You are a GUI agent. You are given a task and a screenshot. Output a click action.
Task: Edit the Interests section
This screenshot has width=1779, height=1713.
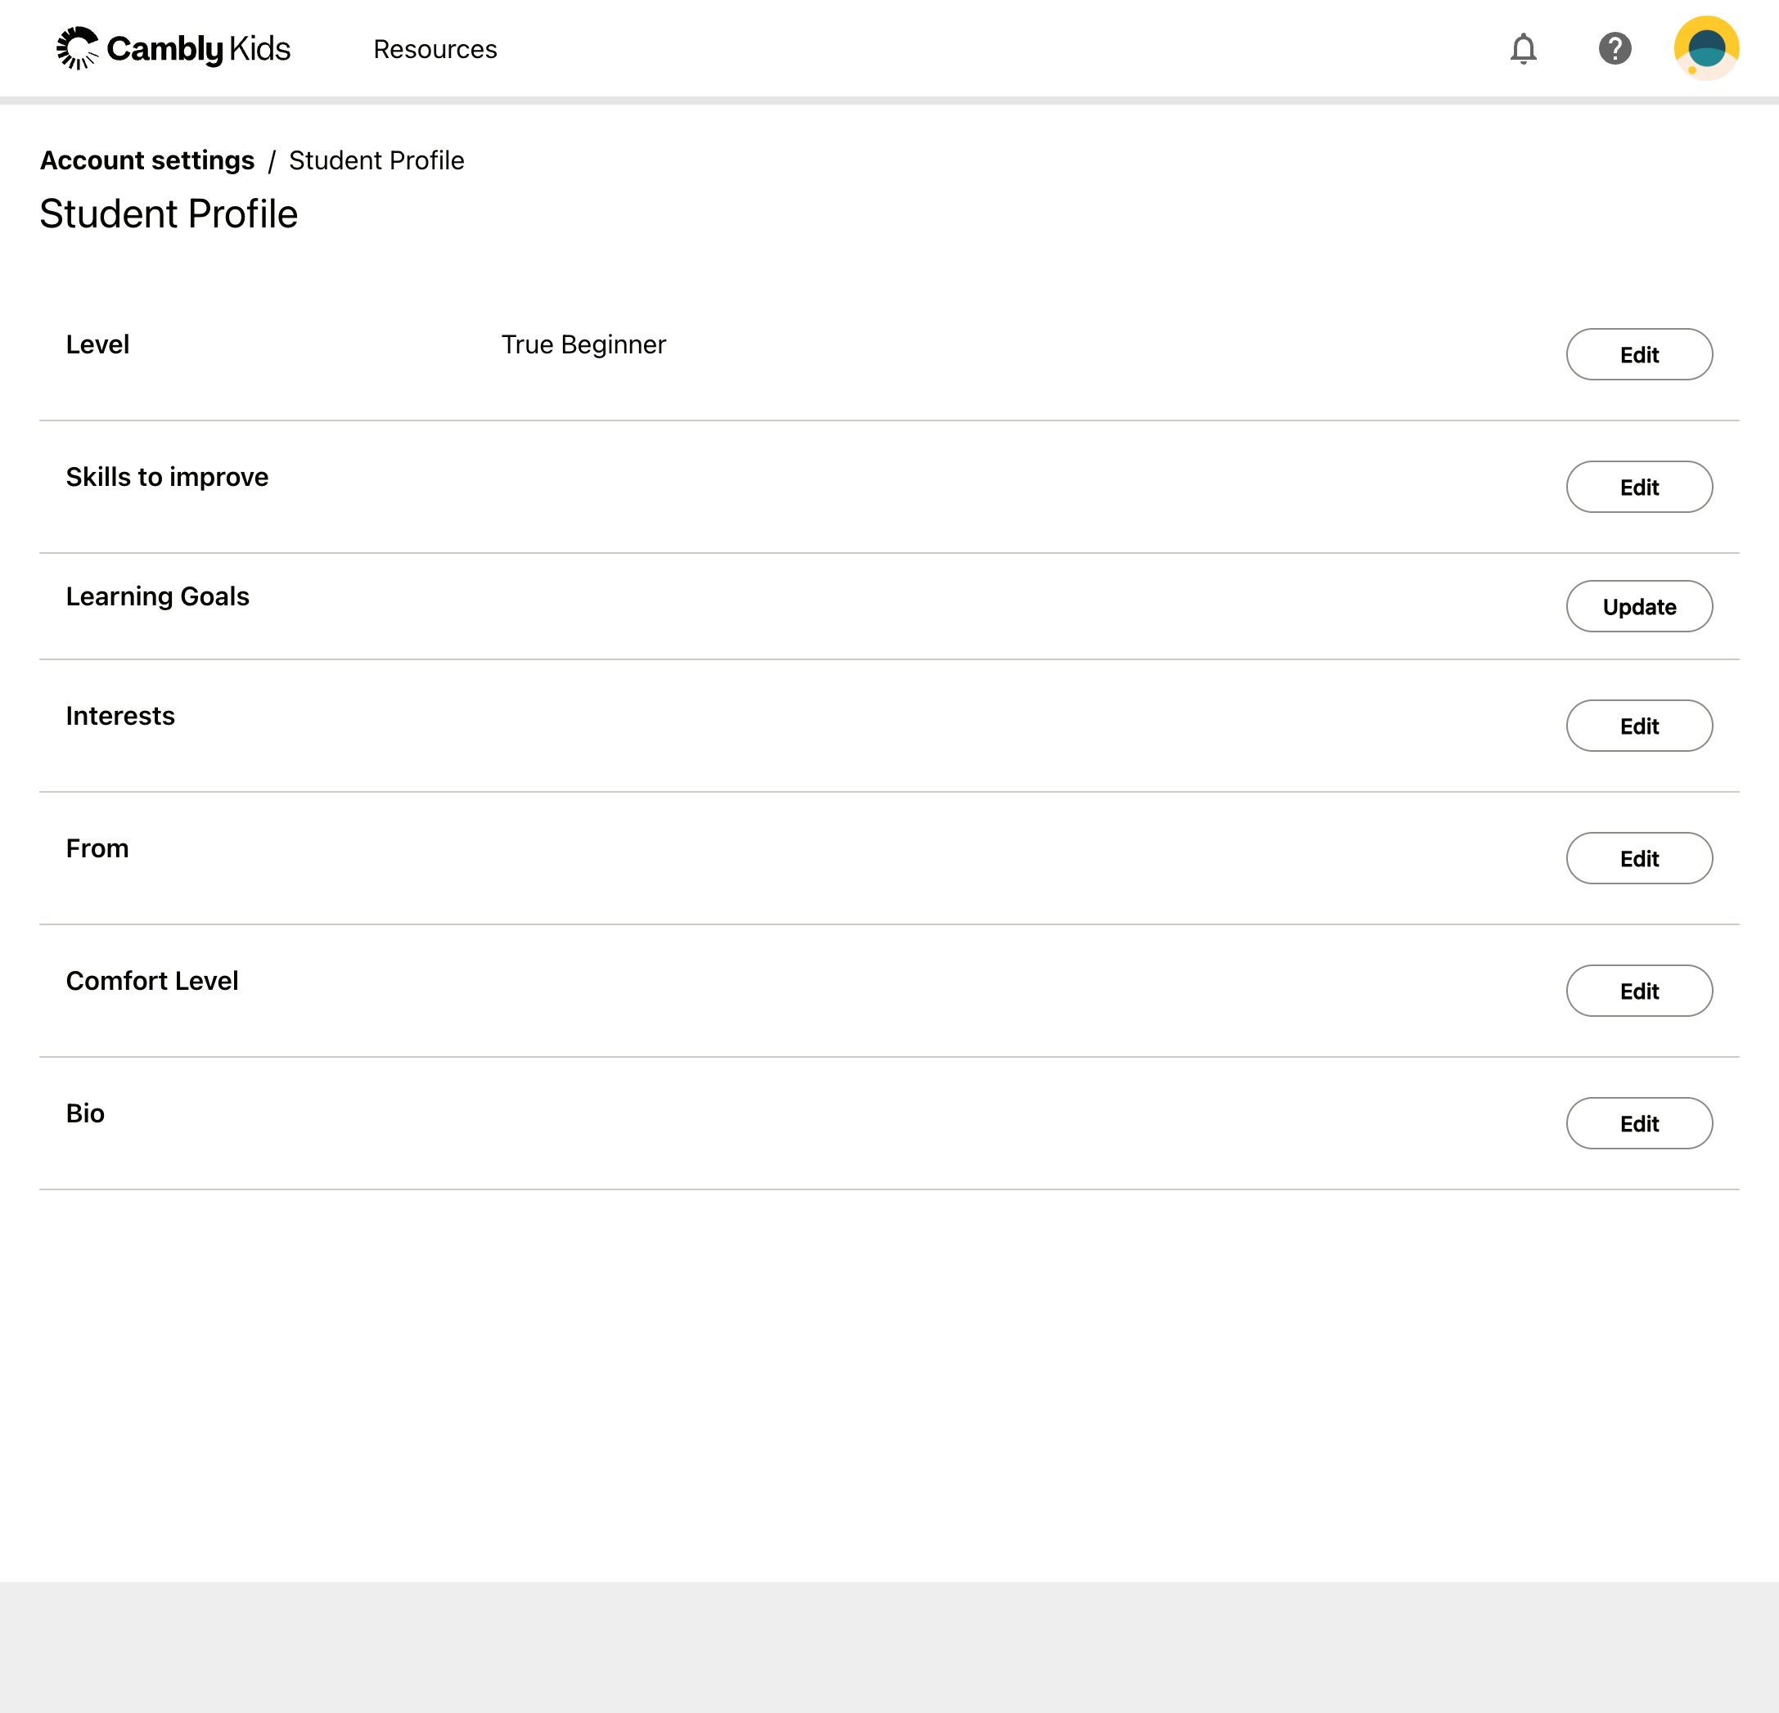click(x=1638, y=726)
